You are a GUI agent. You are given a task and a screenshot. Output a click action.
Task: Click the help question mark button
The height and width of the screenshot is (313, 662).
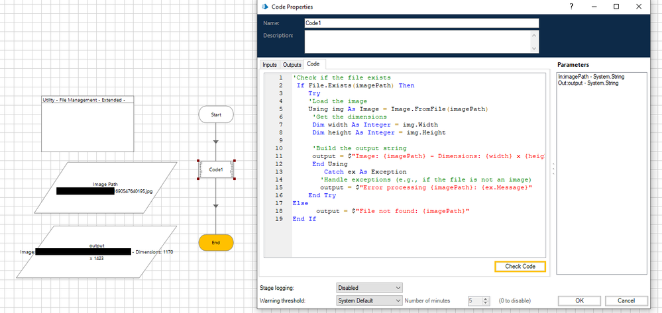572,7
